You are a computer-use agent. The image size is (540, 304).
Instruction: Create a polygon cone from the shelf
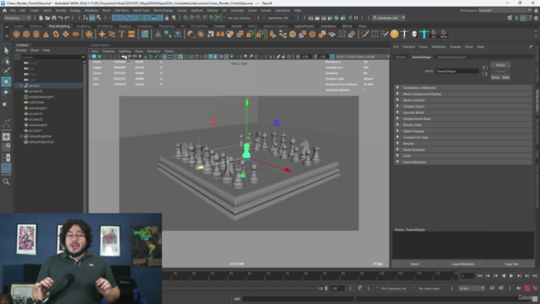[x=46, y=34]
